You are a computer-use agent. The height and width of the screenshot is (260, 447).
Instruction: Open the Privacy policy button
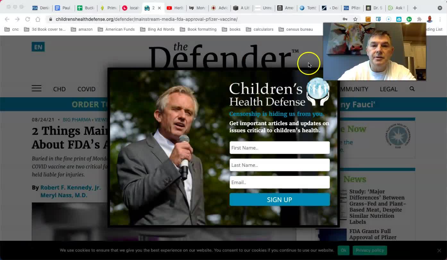(x=370, y=250)
